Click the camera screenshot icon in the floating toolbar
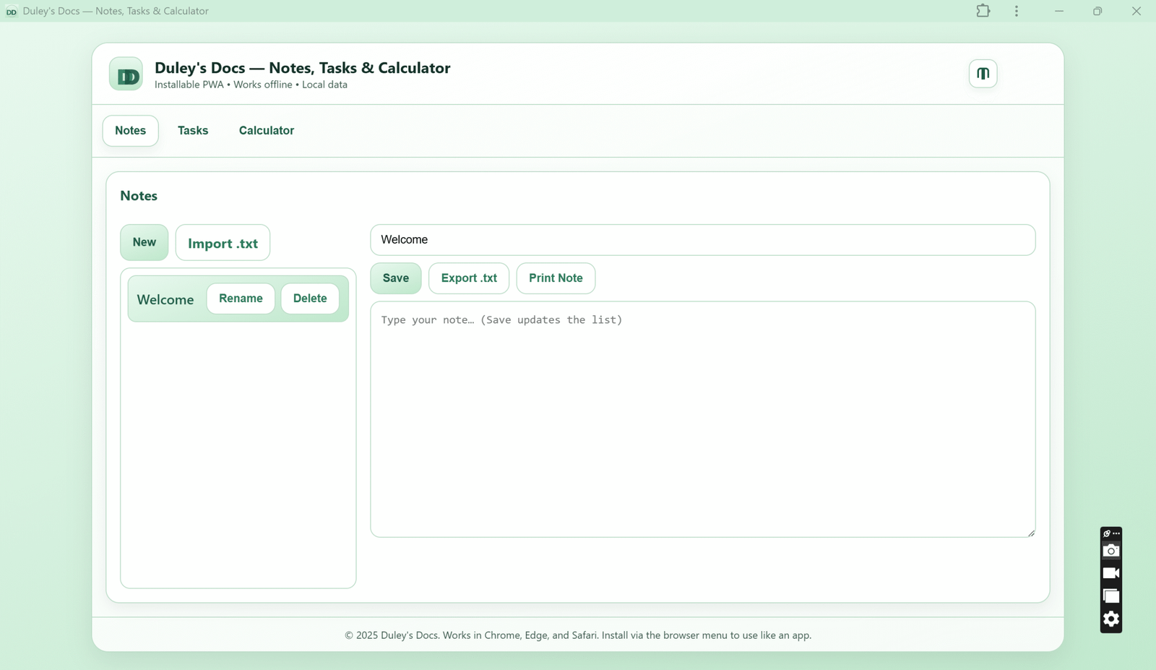Screen dimensions: 1156x670 (x=1110, y=550)
